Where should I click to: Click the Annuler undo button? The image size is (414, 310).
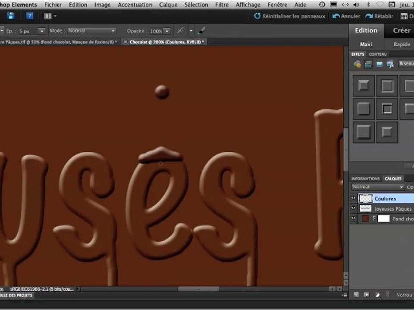346,16
